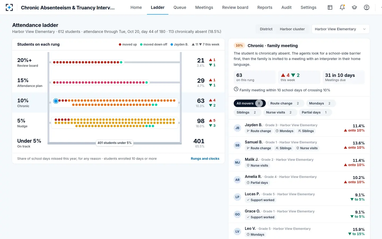Screen dimensions: 382x239
Task: Select the 10% Chronic rung
Action: coord(118,103)
